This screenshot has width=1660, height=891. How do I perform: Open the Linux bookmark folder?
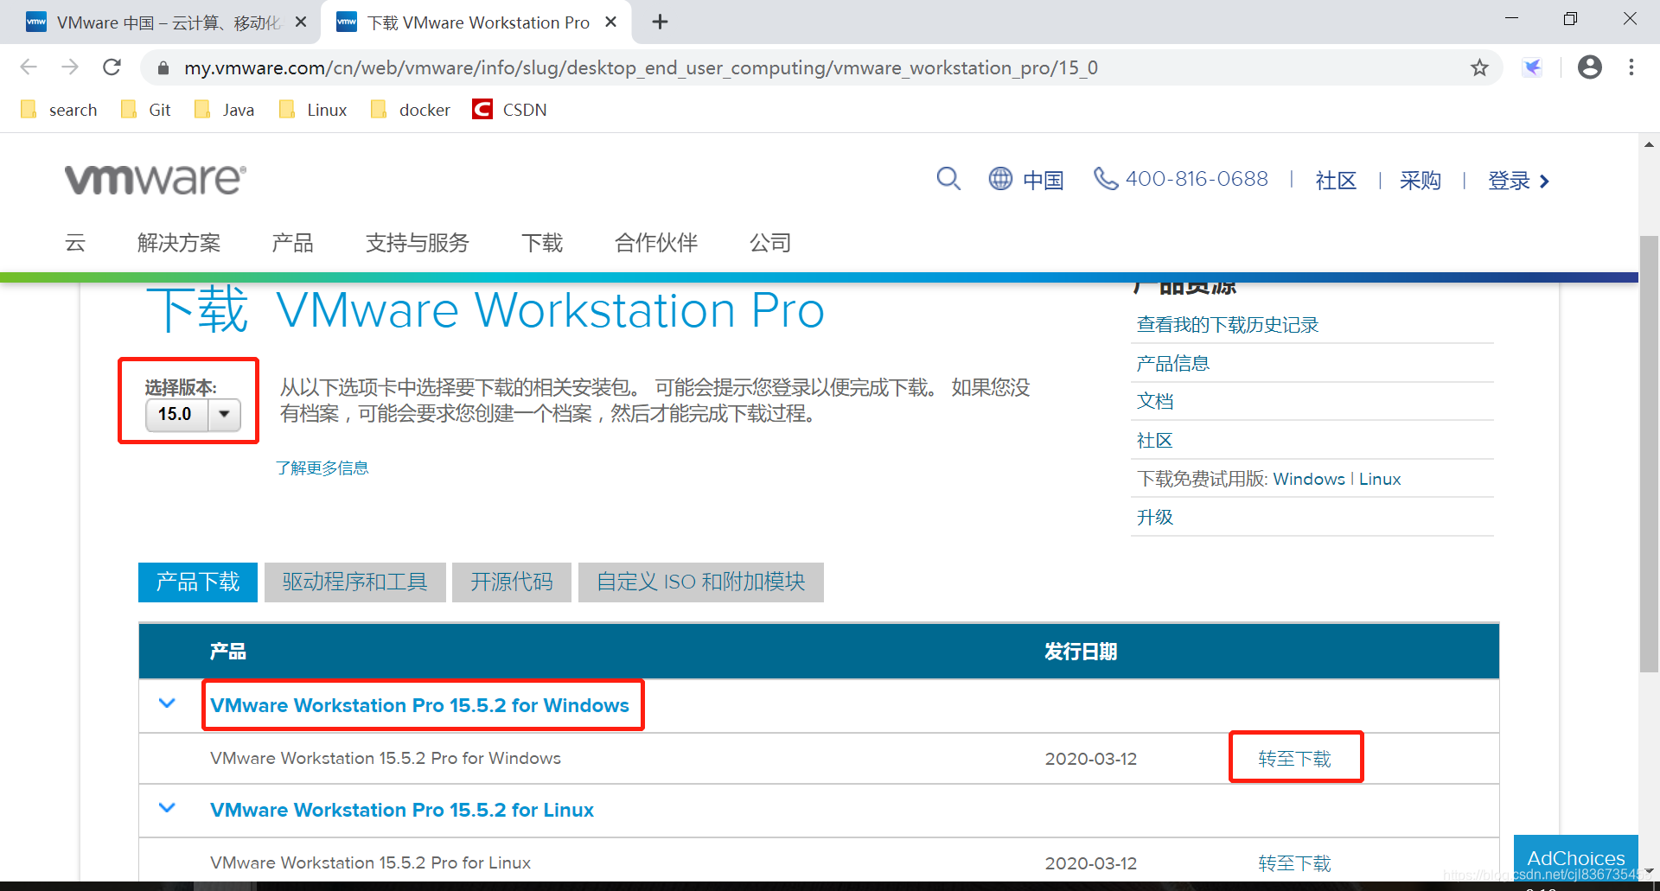click(x=312, y=110)
